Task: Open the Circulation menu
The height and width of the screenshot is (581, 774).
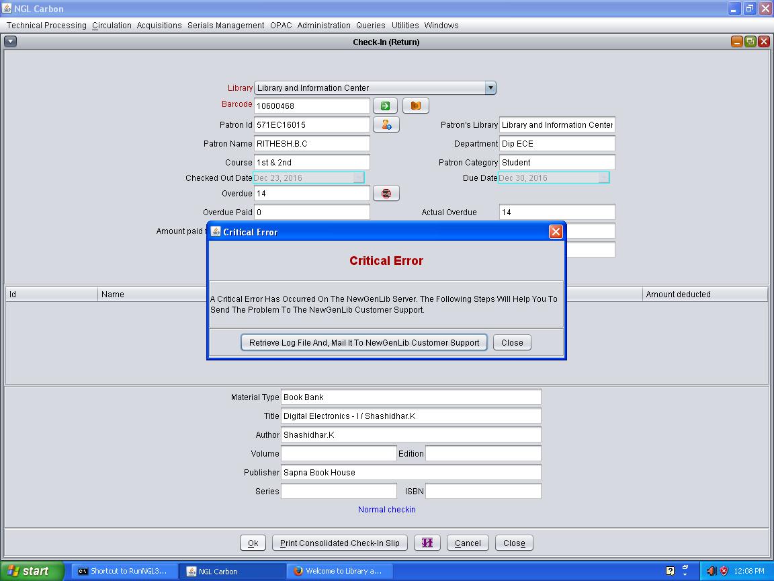Action: (x=112, y=26)
